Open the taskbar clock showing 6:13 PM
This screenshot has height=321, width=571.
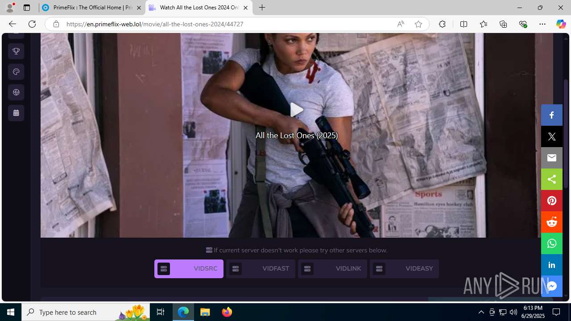(x=533, y=312)
